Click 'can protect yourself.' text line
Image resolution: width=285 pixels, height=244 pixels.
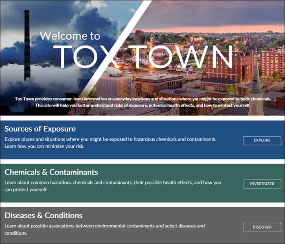[x=26, y=190]
